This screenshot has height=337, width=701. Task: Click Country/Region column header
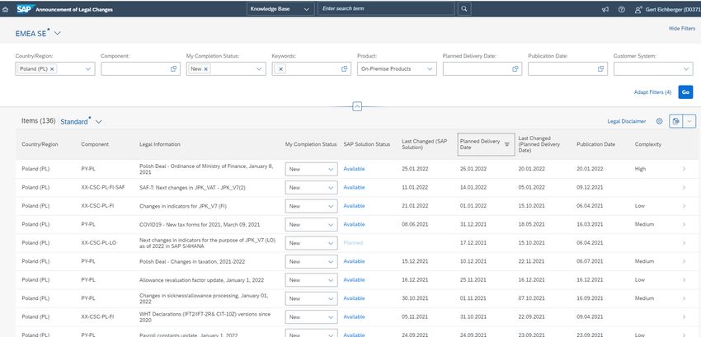coord(40,144)
